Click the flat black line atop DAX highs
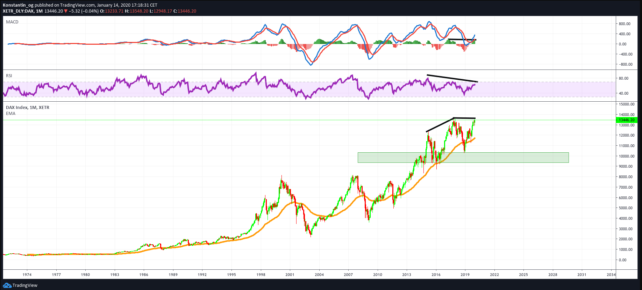Screen dimensions: 642x290 464,118
